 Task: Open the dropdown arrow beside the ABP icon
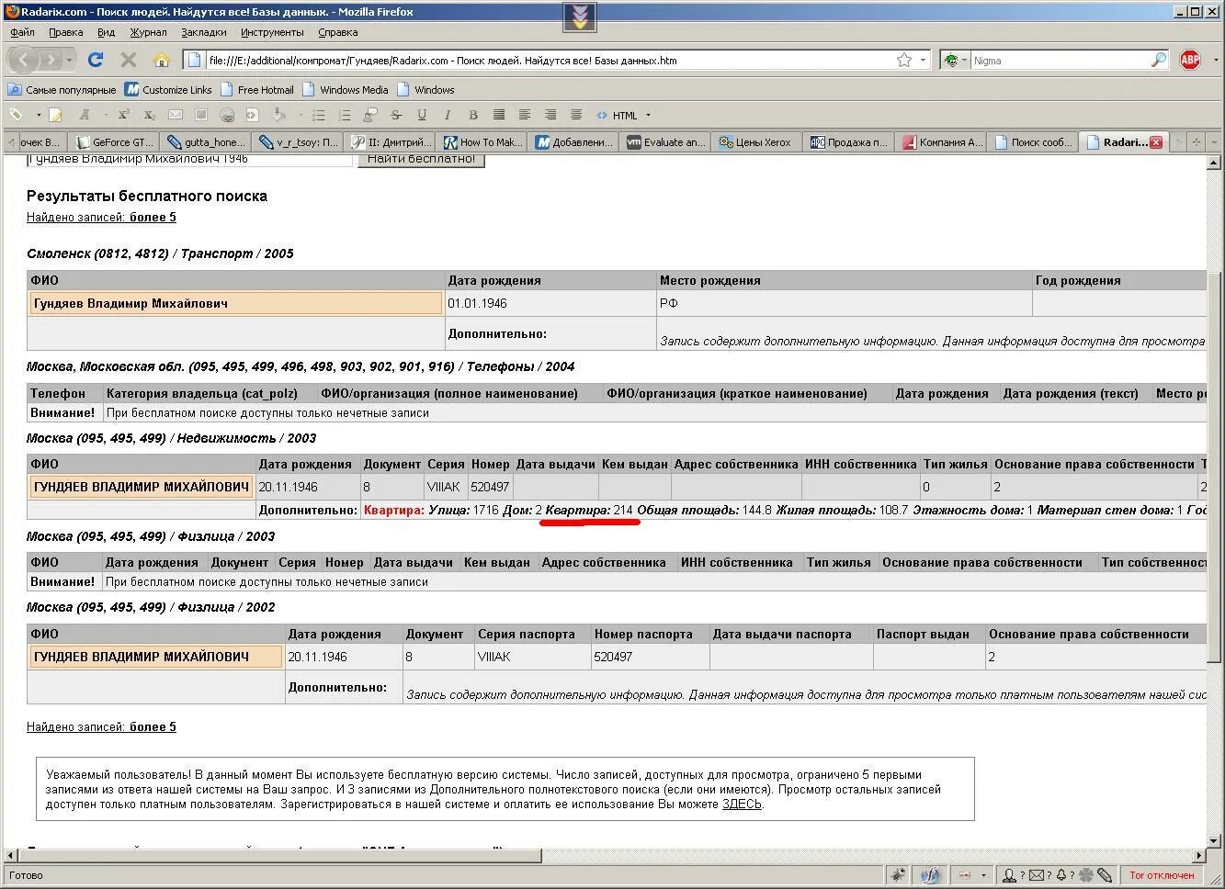click(1216, 61)
